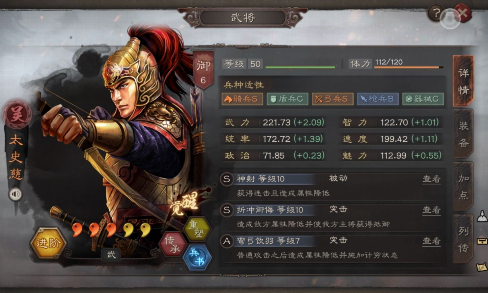Tap the 进阶 hexagon icon

pos(48,243)
